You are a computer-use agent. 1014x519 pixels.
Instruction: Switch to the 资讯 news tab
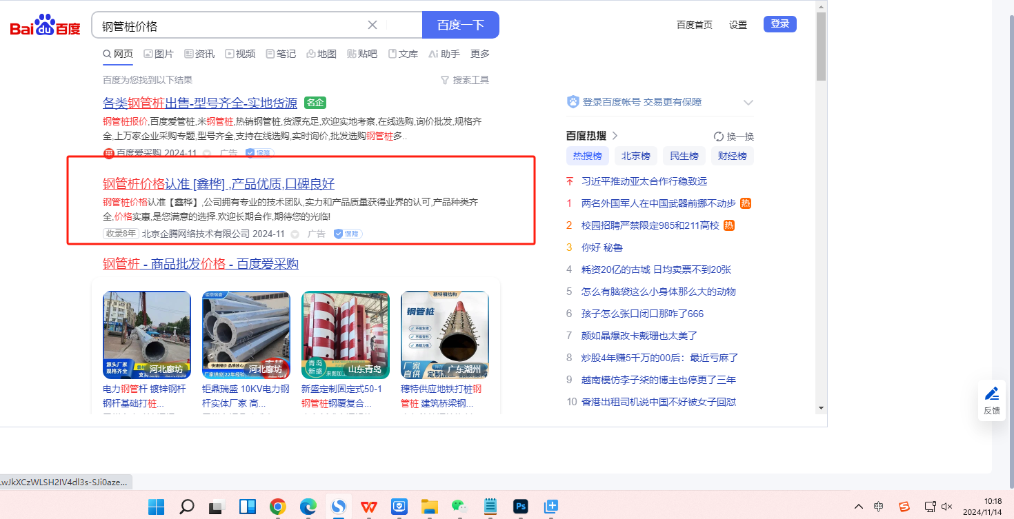(x=199, y=54)
